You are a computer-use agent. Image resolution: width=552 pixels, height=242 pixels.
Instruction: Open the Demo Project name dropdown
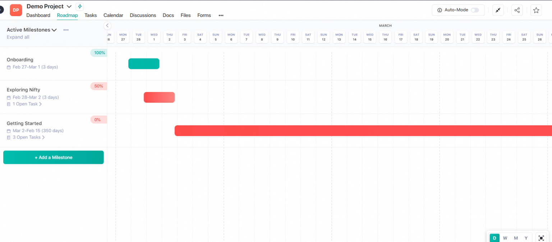69,6
